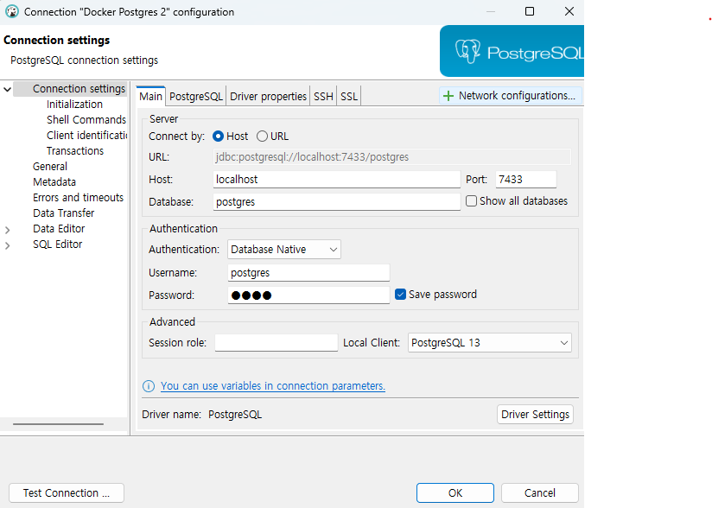
Task: Click the horizontal scrollbar under the settings tree
Action: (x=58, y=424)
